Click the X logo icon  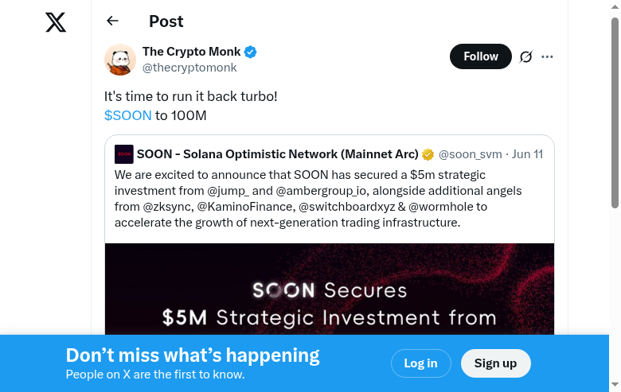click(x=56, y=22)
